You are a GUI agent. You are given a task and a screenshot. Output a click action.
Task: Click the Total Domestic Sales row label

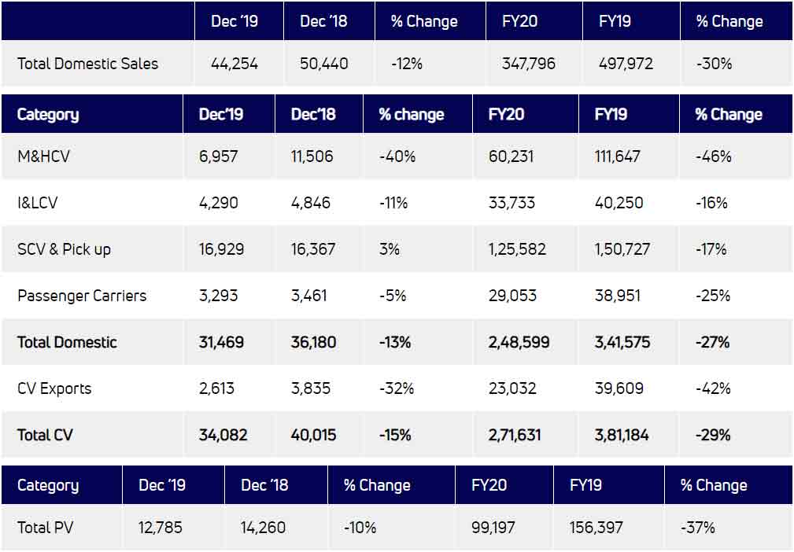pos(87,64)
